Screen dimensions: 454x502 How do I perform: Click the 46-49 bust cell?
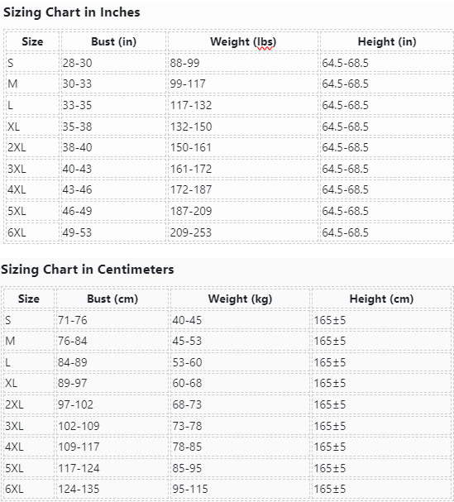113,211
